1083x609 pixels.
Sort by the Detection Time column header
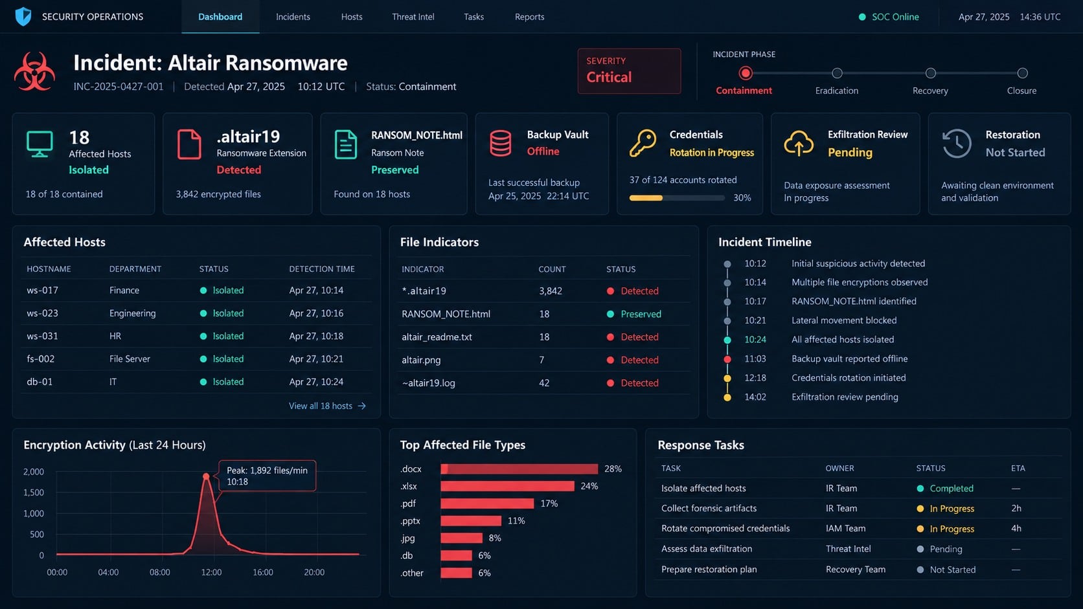tap(322, 269)
